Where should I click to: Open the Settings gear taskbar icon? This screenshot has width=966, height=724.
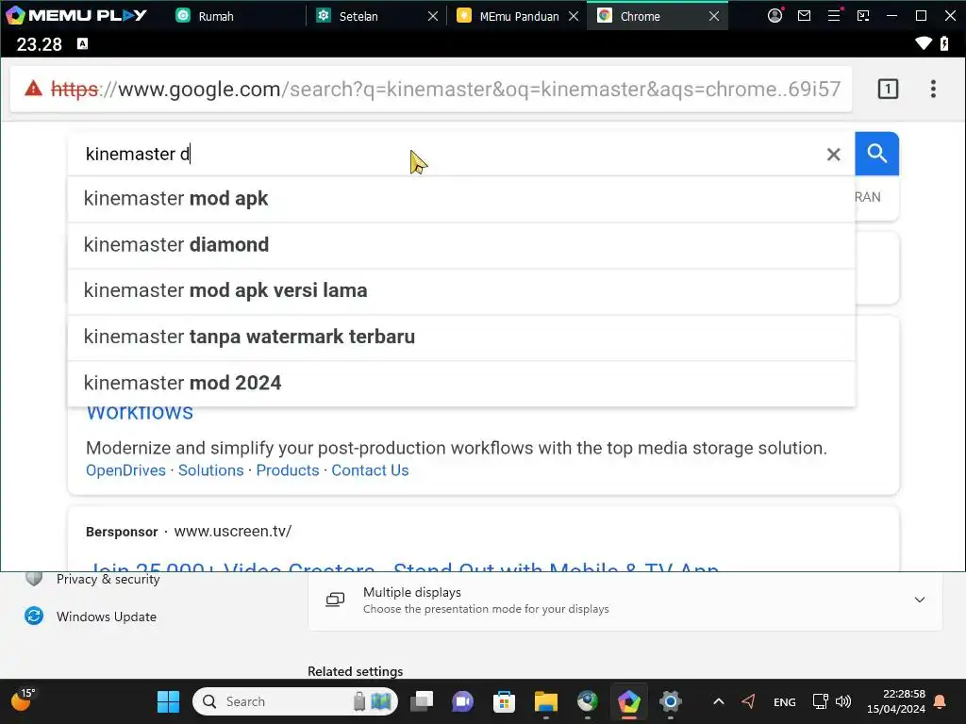[x=671, y=701]
